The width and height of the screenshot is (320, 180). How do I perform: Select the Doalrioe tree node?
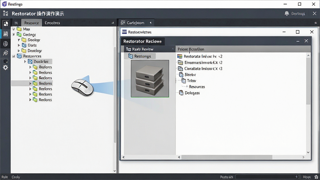(x=41, y=62)
